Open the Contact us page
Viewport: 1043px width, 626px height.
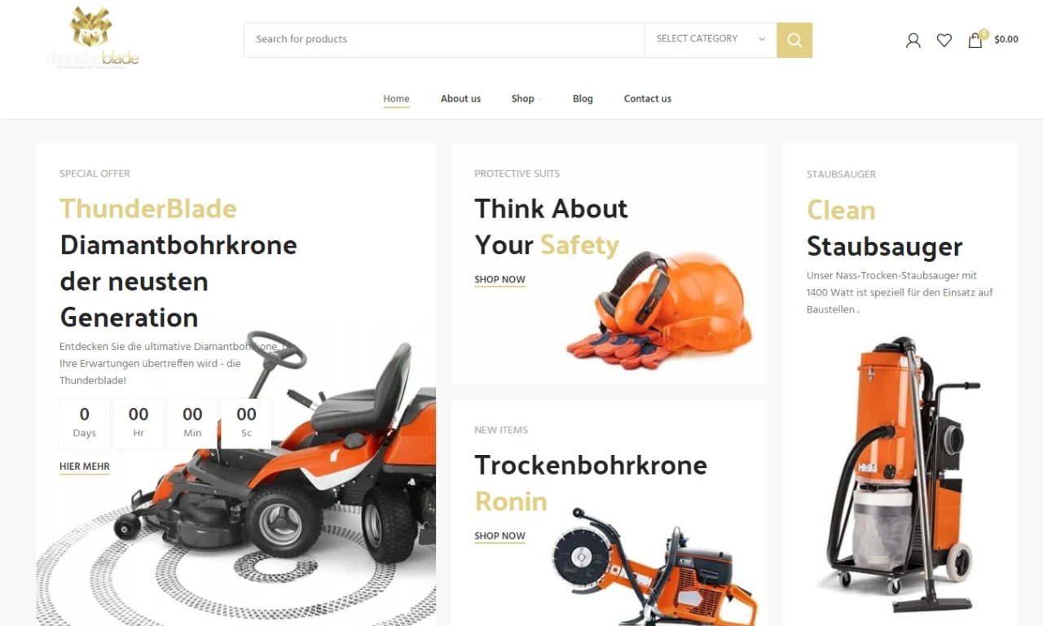(648, 98)
